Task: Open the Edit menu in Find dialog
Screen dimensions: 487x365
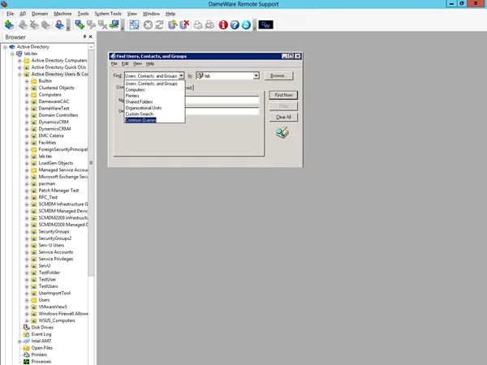Action: click(x=125, y=63)
